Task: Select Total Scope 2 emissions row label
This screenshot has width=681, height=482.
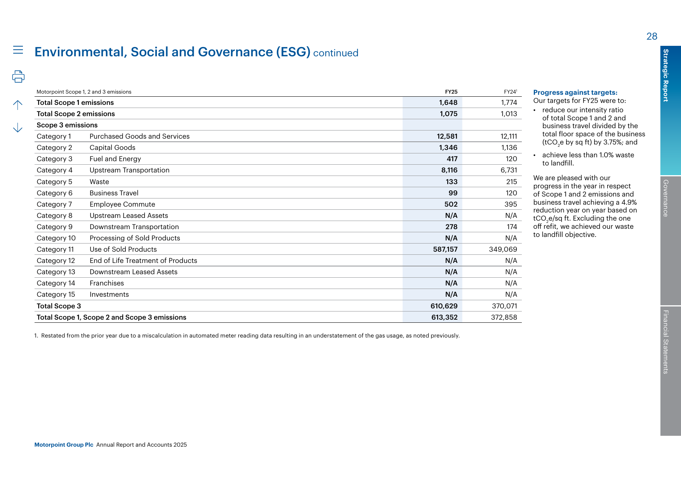Action: click(x=76, y=114)
